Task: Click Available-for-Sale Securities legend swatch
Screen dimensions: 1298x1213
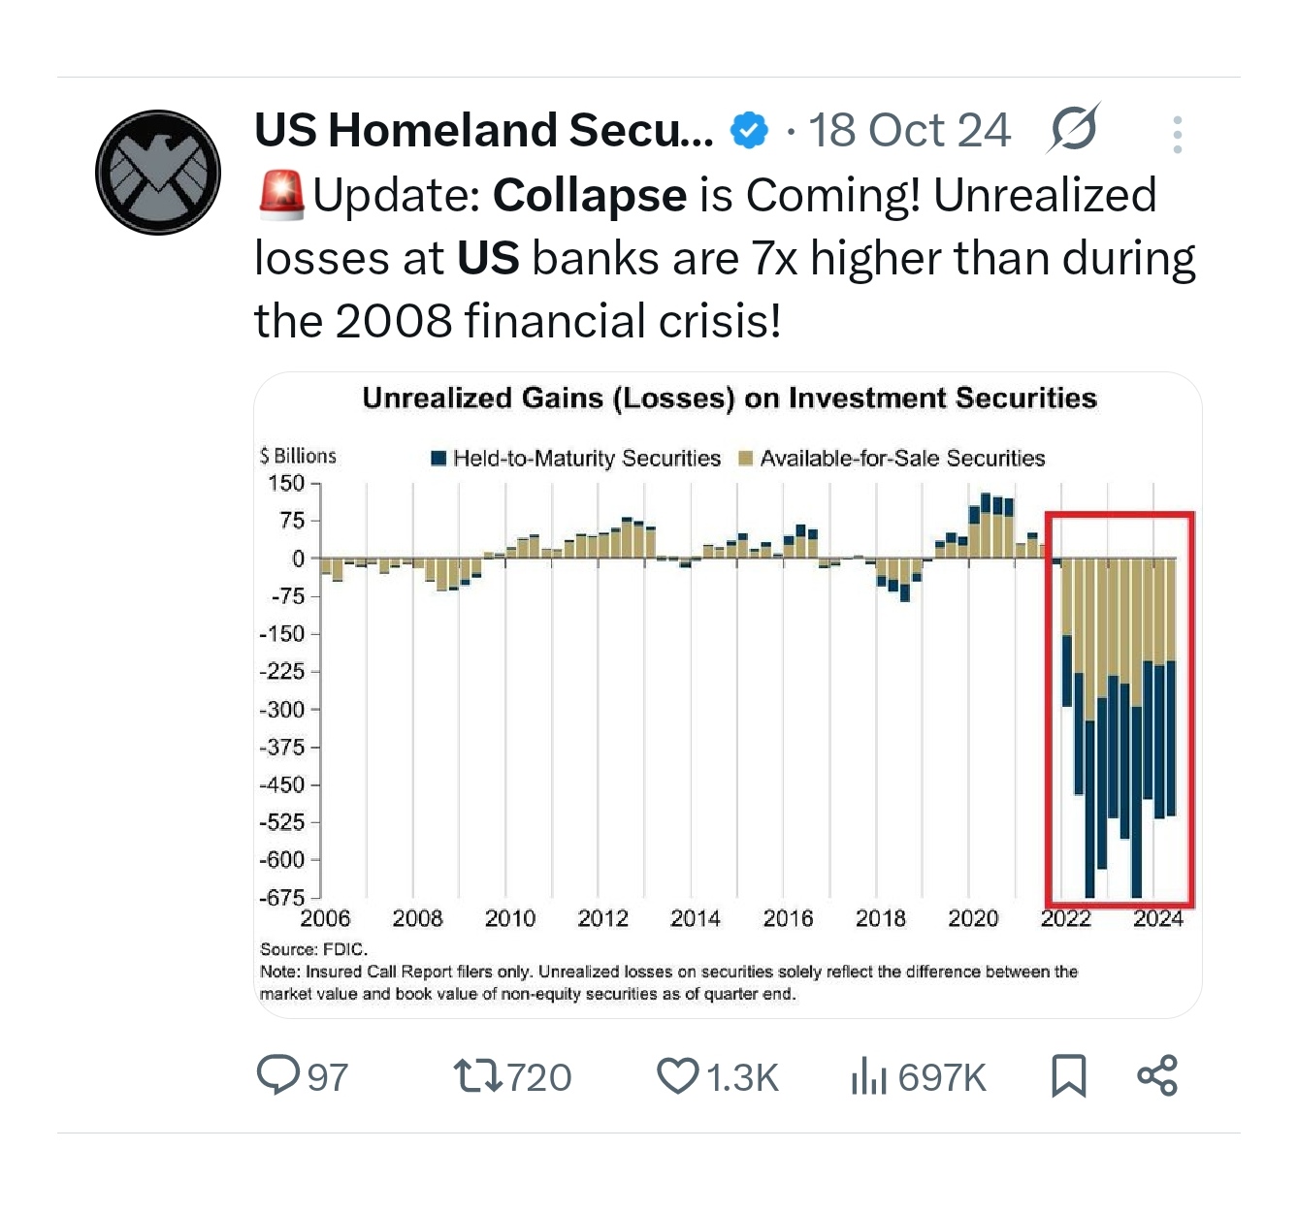Action: (745, 458)
